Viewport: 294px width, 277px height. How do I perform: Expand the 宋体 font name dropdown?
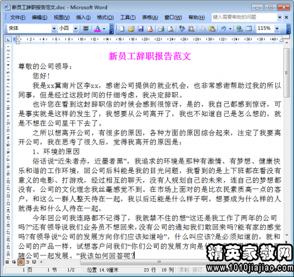tap(54, 29)
